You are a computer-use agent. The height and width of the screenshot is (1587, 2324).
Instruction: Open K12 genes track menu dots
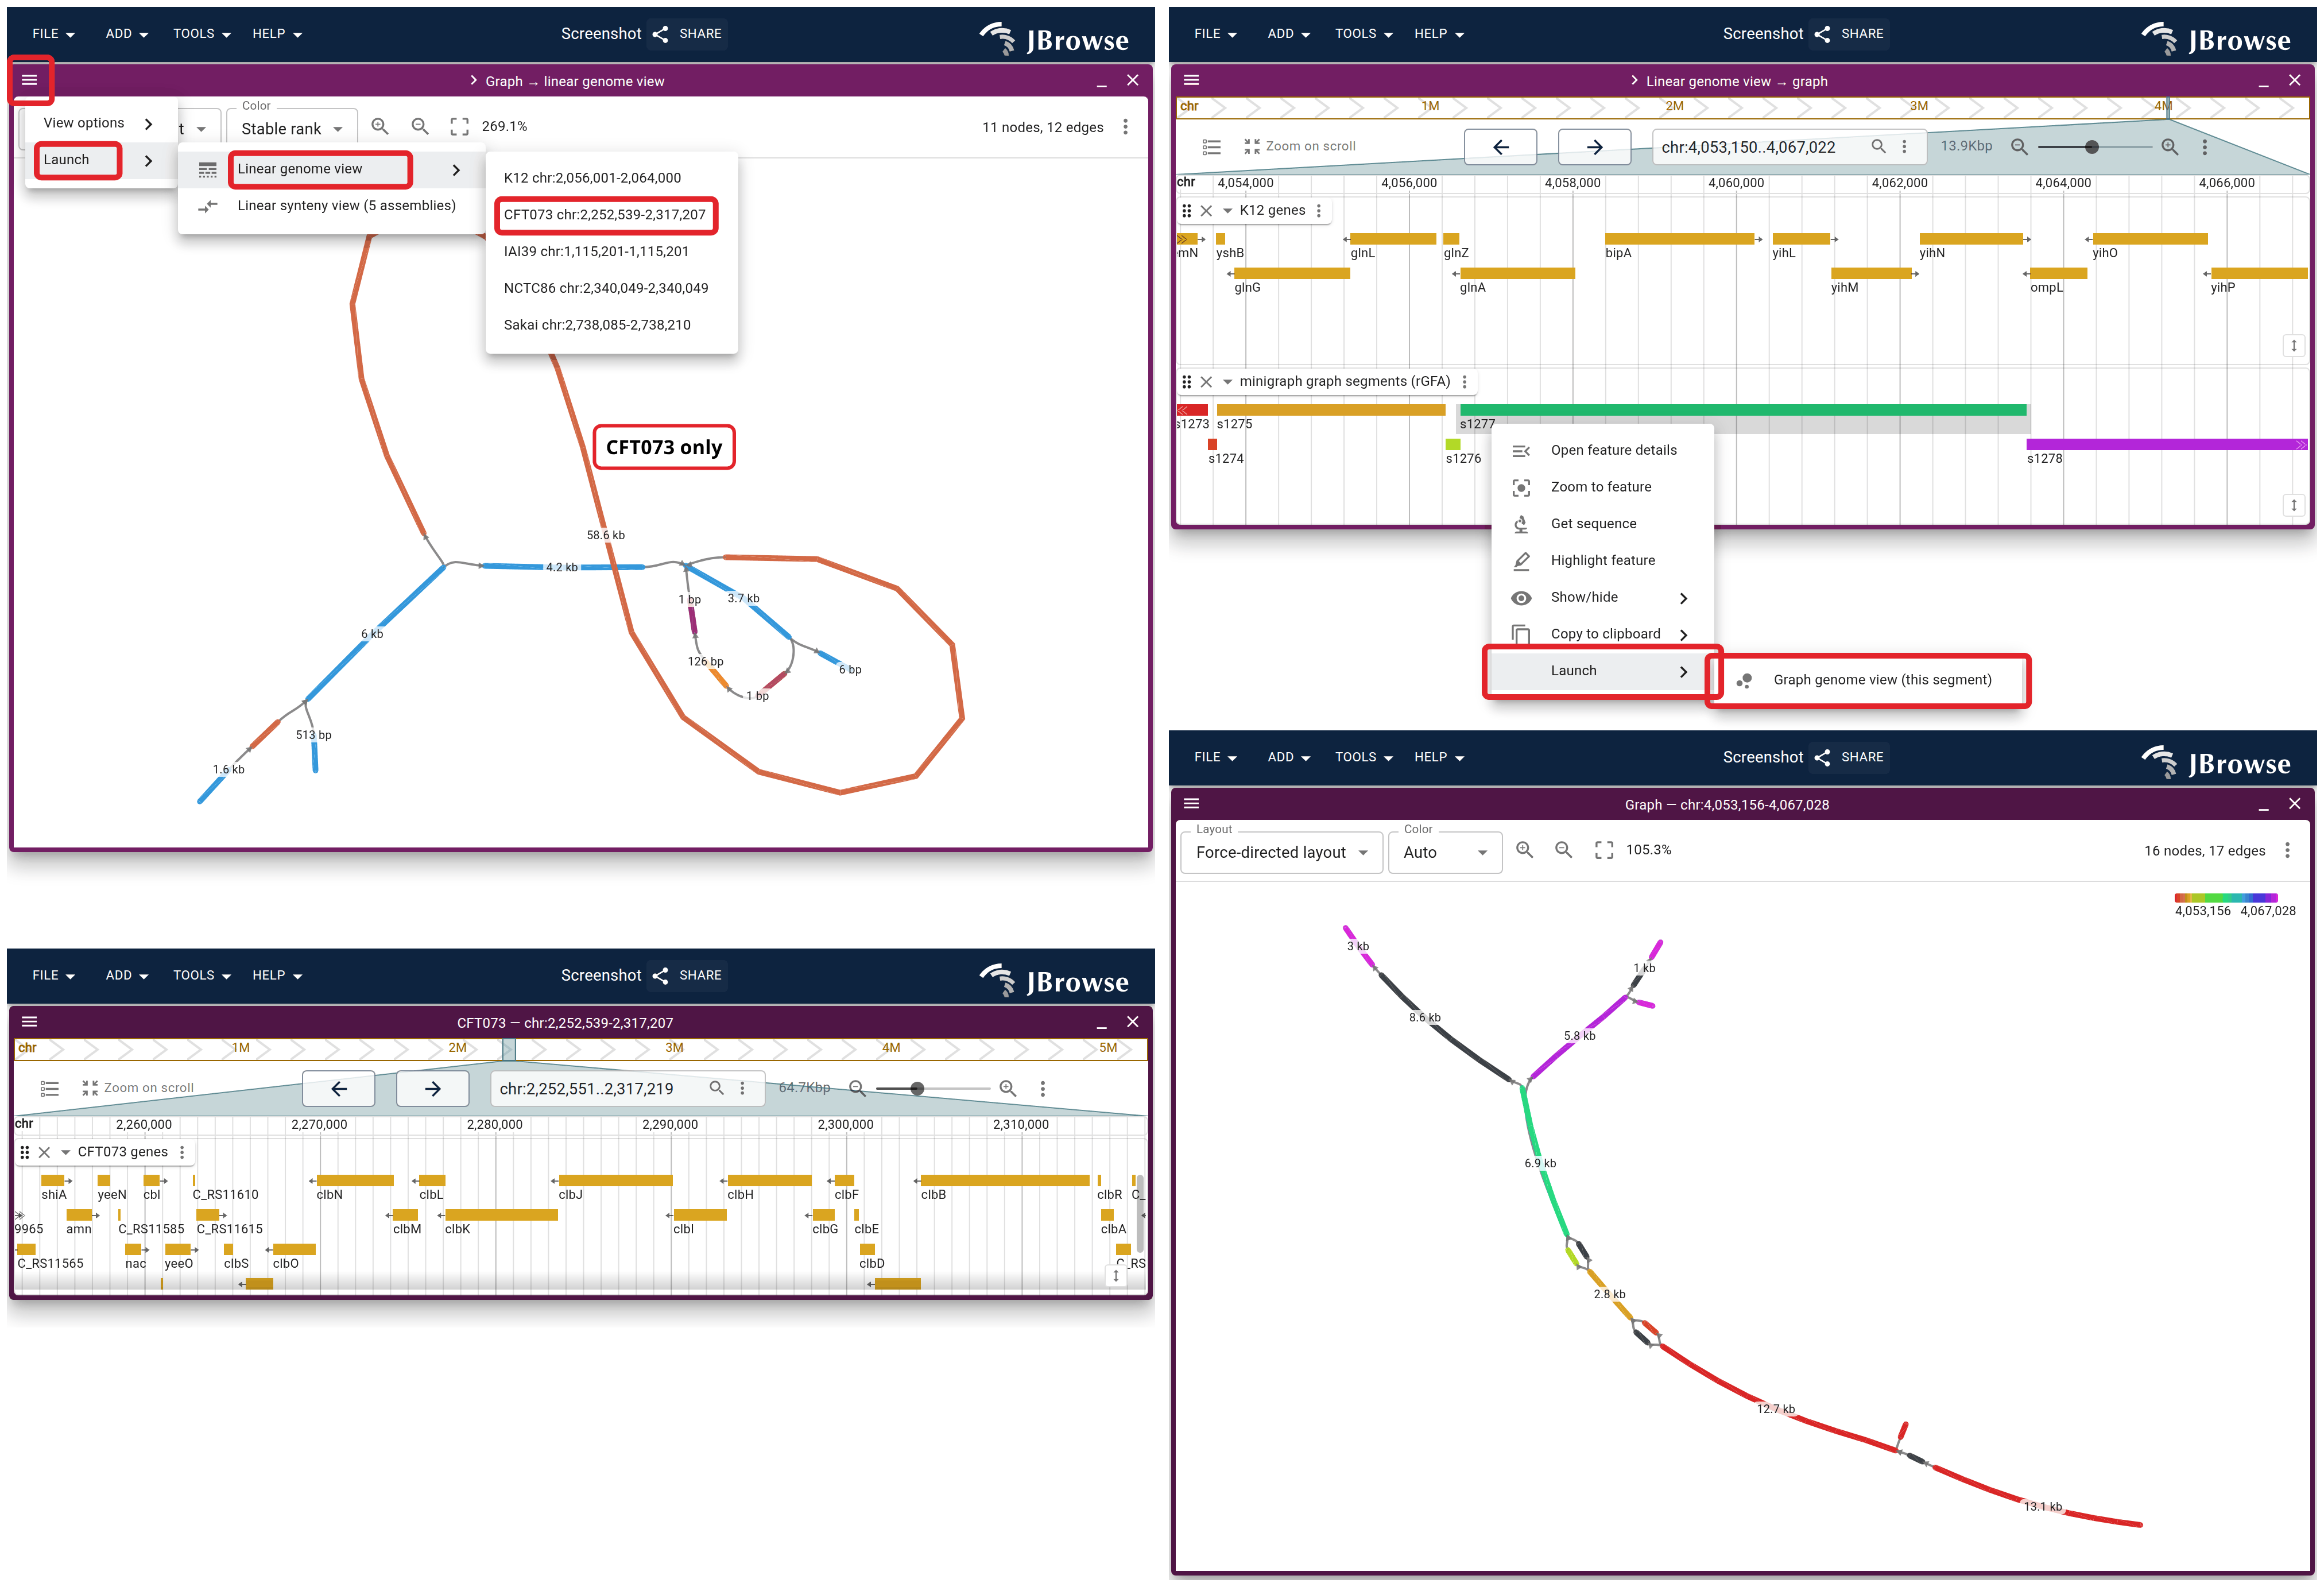[1319, 211]
